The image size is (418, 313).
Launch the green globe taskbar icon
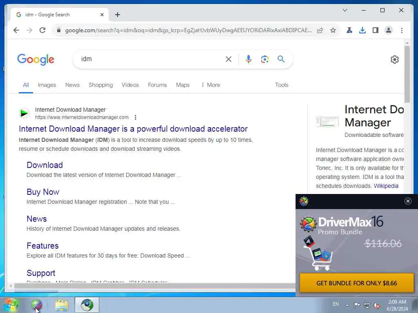click(x=36, y=305)
